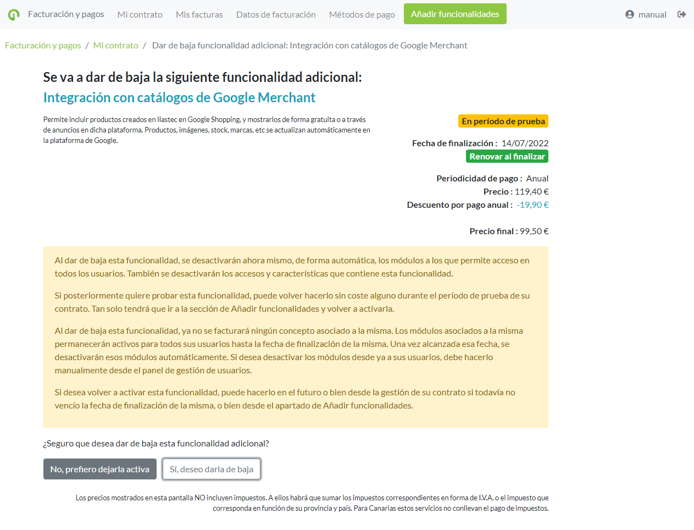The image size is (694, 530).
Task: Click the En período de prueba badge
Action: (503, 121)
